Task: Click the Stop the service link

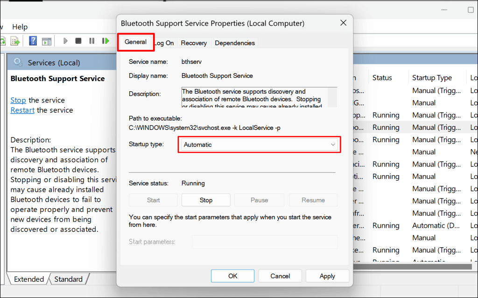Action: click(x=18, y=100)
